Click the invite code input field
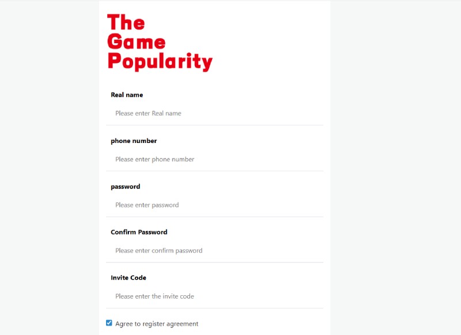Viewport: 461px width, 335px height. pos(214,296)
